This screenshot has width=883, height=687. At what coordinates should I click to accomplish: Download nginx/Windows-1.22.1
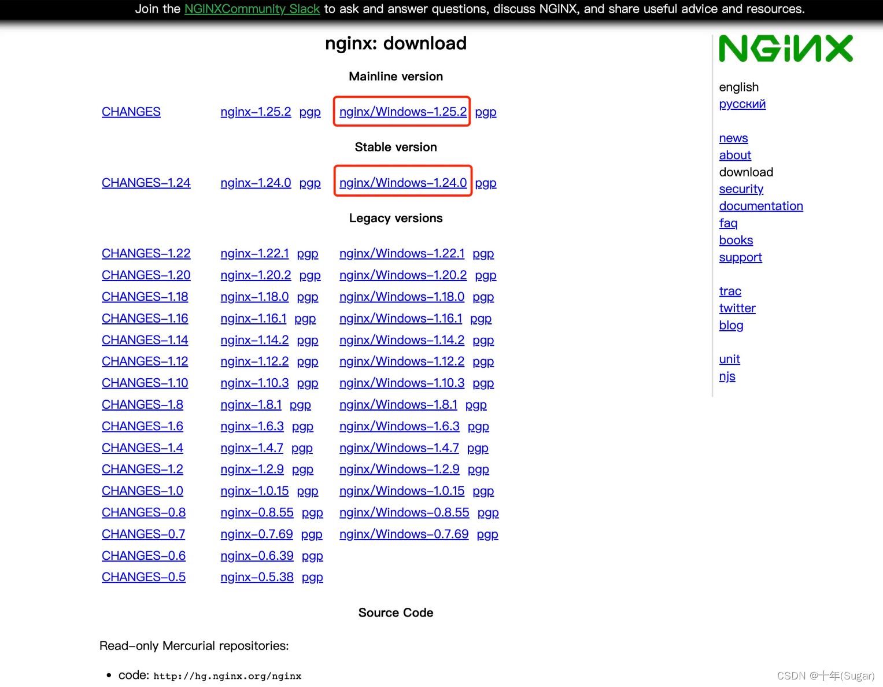pyautogui.click(x=402, y=254)
